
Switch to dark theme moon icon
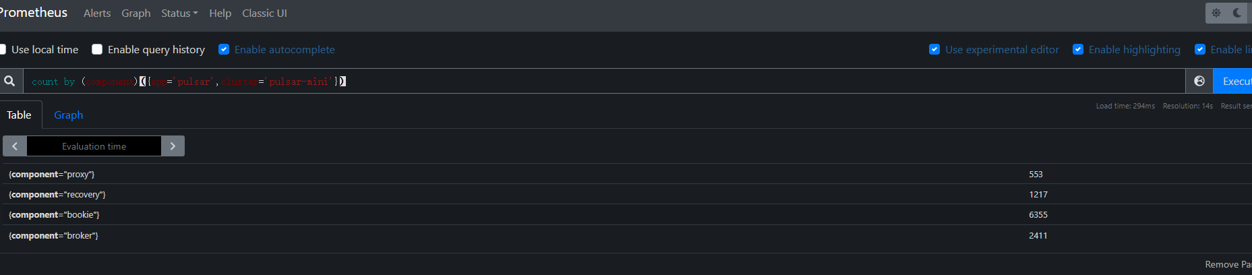tap(1237, 13)
